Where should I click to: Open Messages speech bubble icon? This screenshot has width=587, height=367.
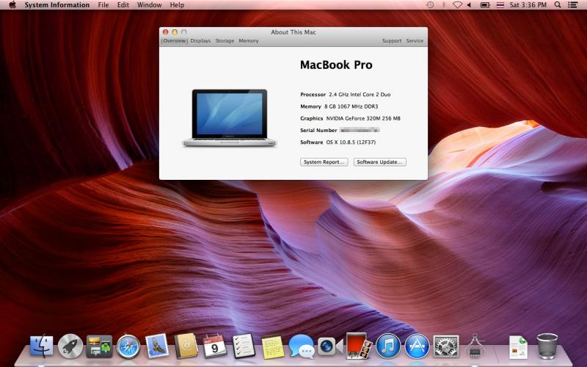click(x=302, y=346)
